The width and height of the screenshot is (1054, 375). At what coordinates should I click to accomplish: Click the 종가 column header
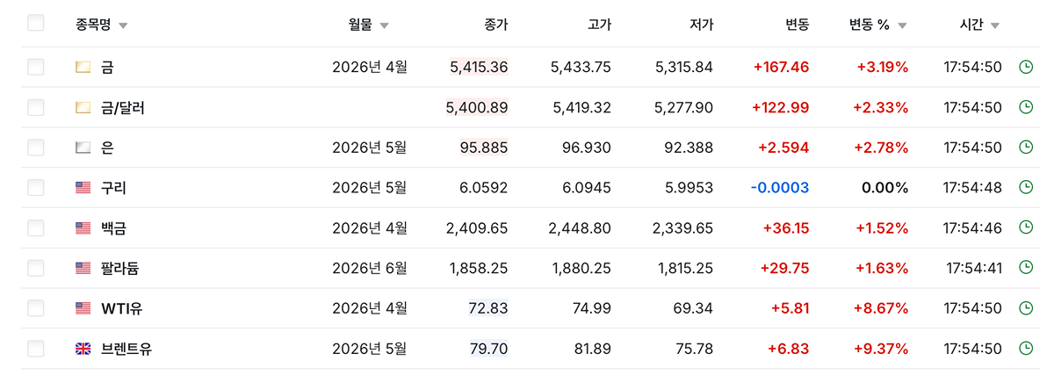click(496, 25)
